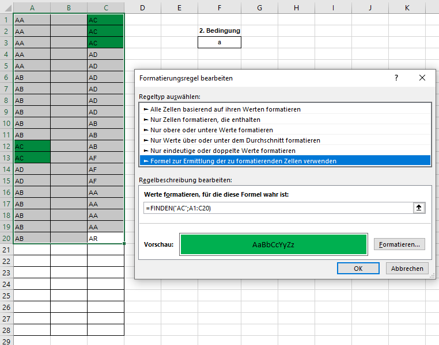439x345 pixels.
Task: Select column K header
Action: (407, 8)
